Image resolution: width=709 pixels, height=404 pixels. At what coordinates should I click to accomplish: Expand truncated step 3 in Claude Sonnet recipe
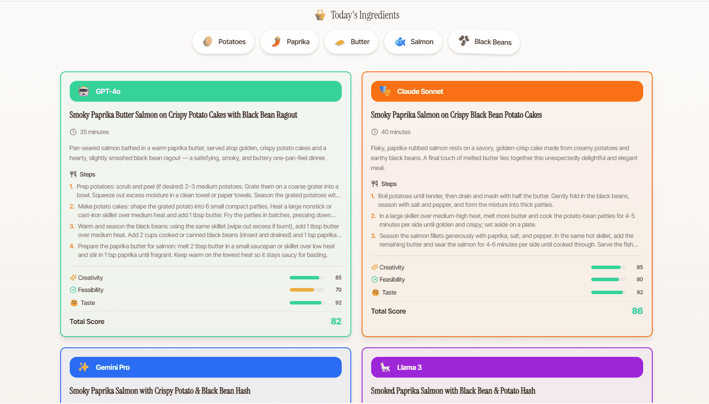point(508,240)
